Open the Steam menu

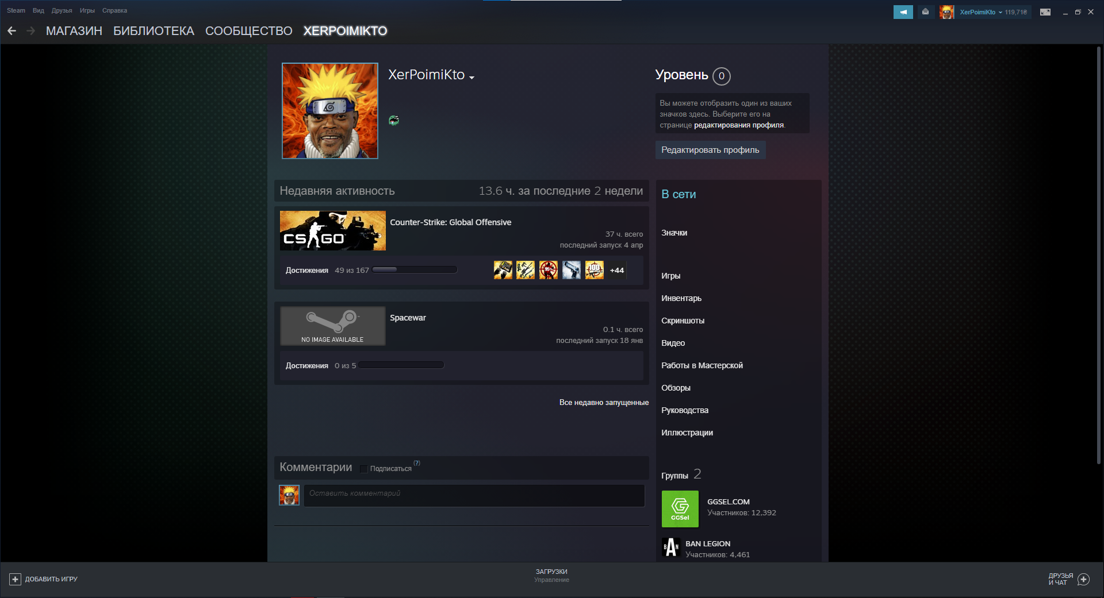point(16,10)
